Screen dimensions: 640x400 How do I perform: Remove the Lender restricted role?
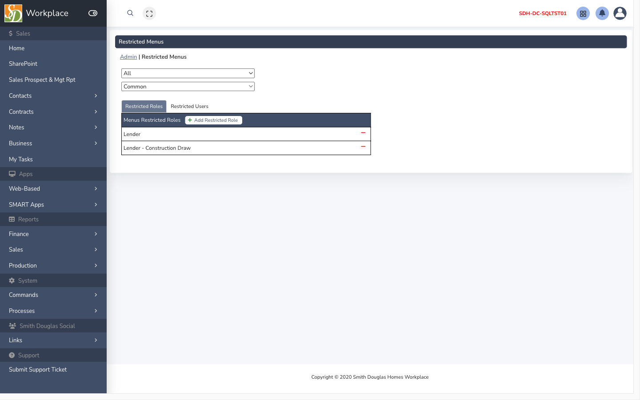(363, 133)
